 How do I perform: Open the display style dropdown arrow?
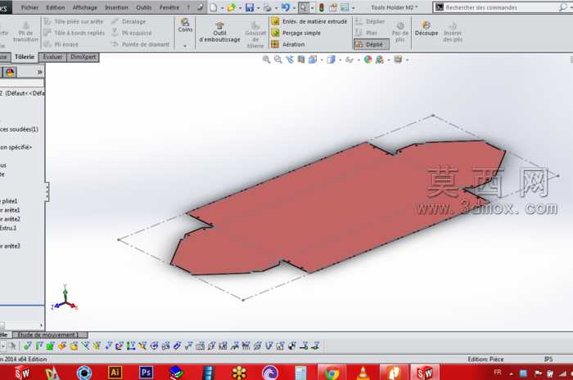click(340, 60)
